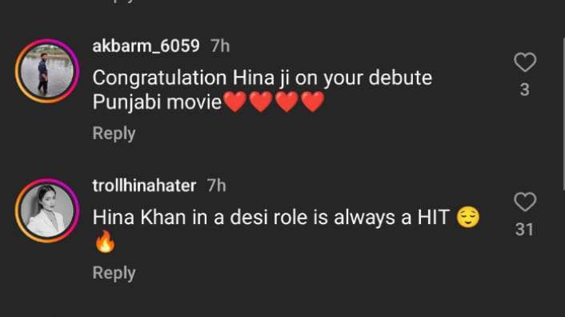Viewport: 565px width, 317px height.
Task: Click the relieved face emoji after HIT
Action: (468, 217)
